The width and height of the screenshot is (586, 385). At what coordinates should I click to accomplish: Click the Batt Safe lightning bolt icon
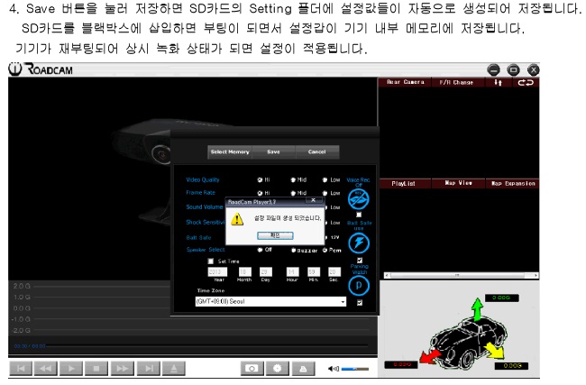tap(359, 243)
